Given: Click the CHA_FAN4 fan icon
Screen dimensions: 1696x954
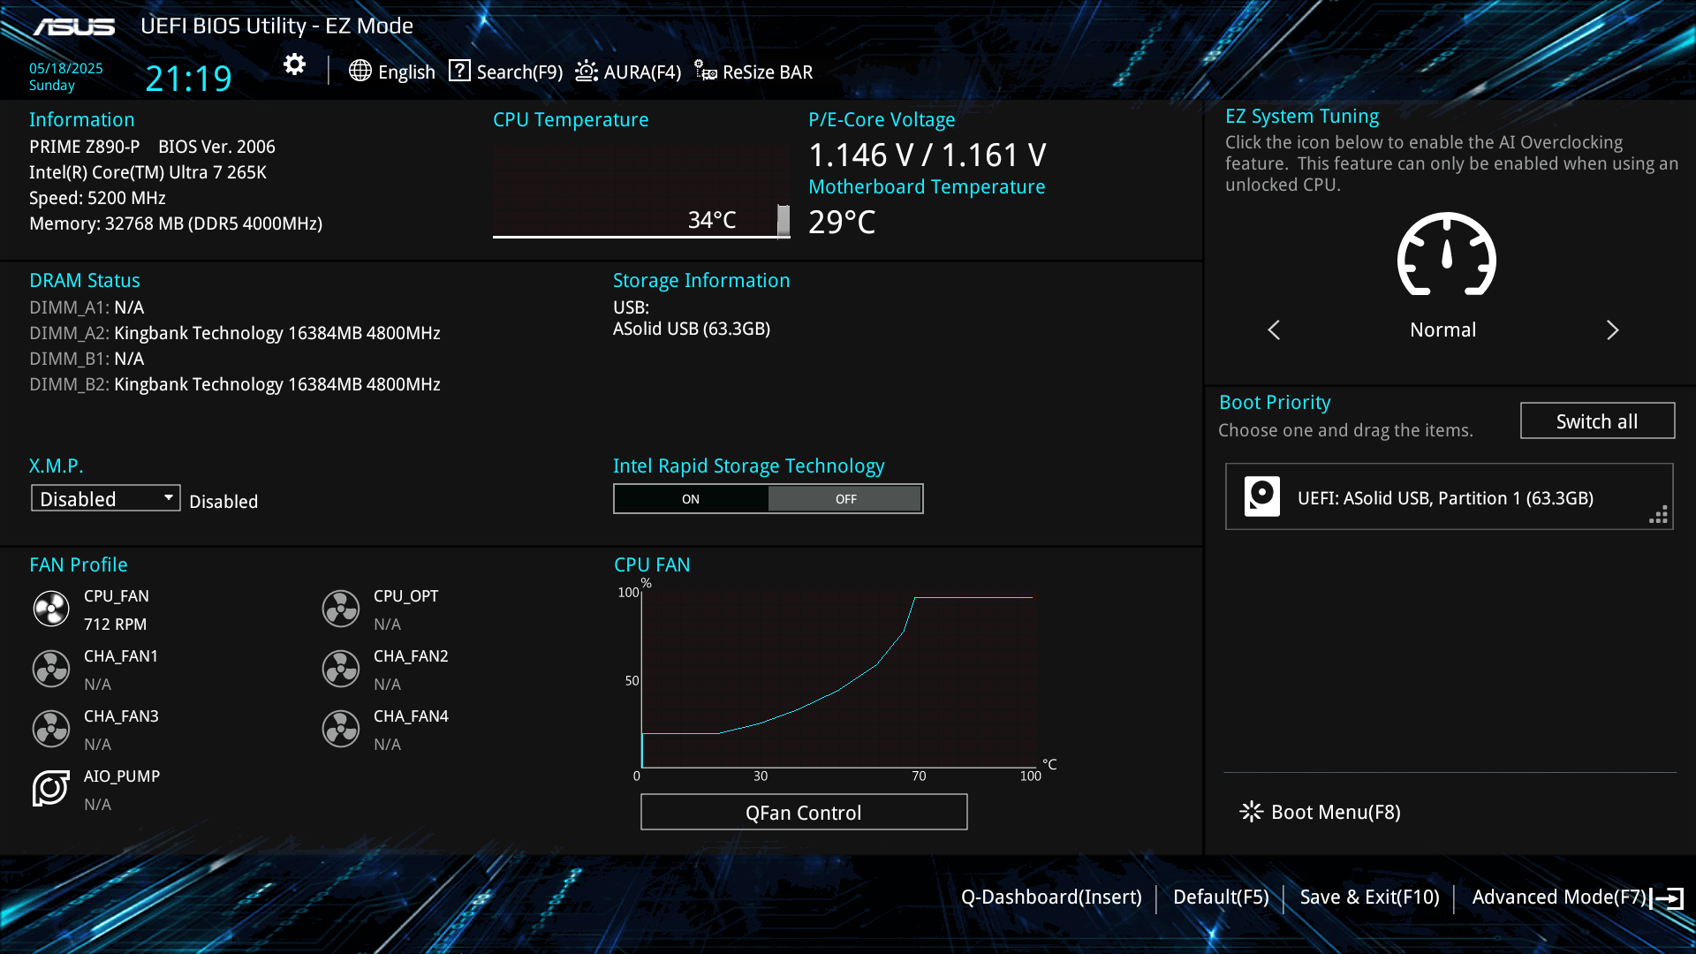Looking at the screenshot, I should (341, 729).
